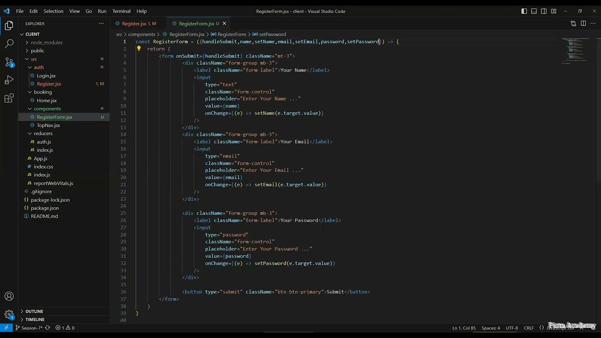Open the Run menu
This screenshot has height=338, width=601.
[102, 11]
